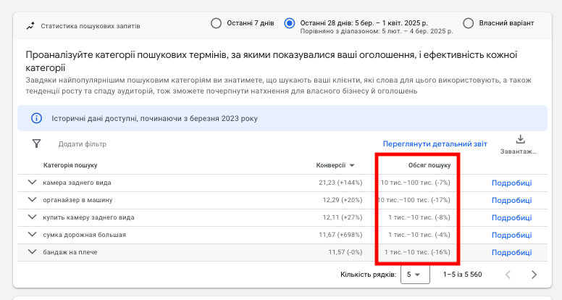Select Останні 28 днів radio option
The image size is (562, 300).
click(x=289, y=23)
